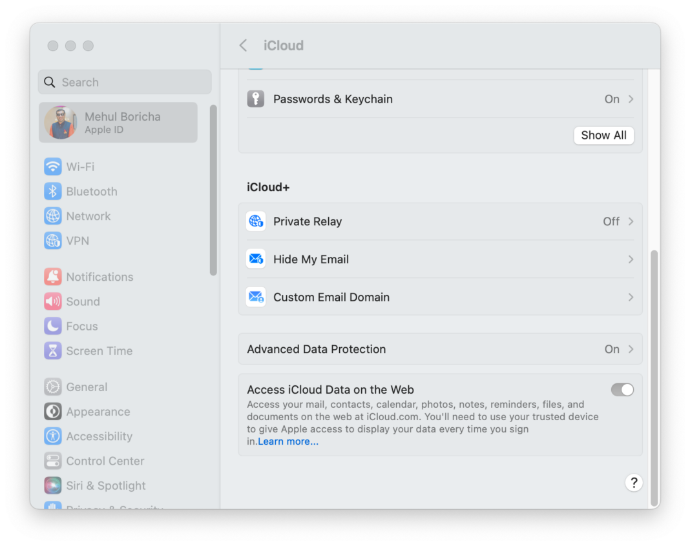Go back using the header chevron
Viewport: 690px width, 546px height.
244,45
